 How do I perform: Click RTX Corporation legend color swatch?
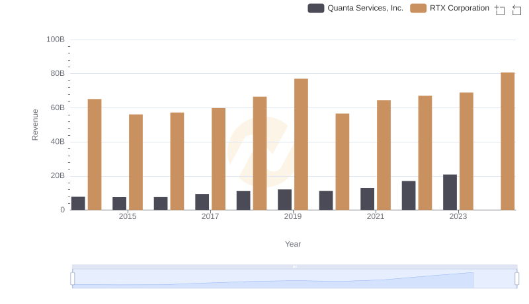(x=418, y=8)
